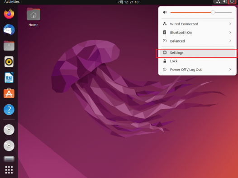Open Settings from system menu

click(197, 53)
